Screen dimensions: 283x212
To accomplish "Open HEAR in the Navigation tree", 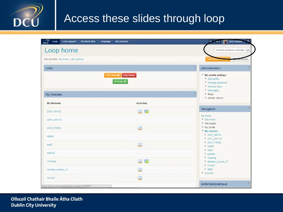I will (210, 146).
